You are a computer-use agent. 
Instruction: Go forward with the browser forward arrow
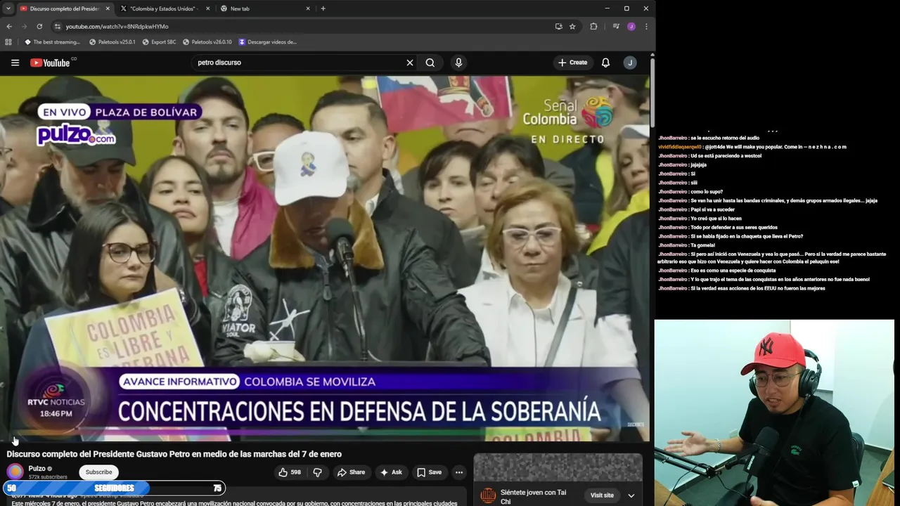pos(24,27)
